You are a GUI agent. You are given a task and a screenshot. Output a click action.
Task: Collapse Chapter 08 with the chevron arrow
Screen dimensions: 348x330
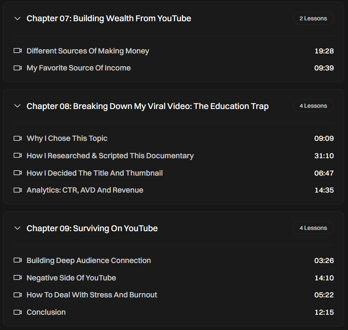17,106
